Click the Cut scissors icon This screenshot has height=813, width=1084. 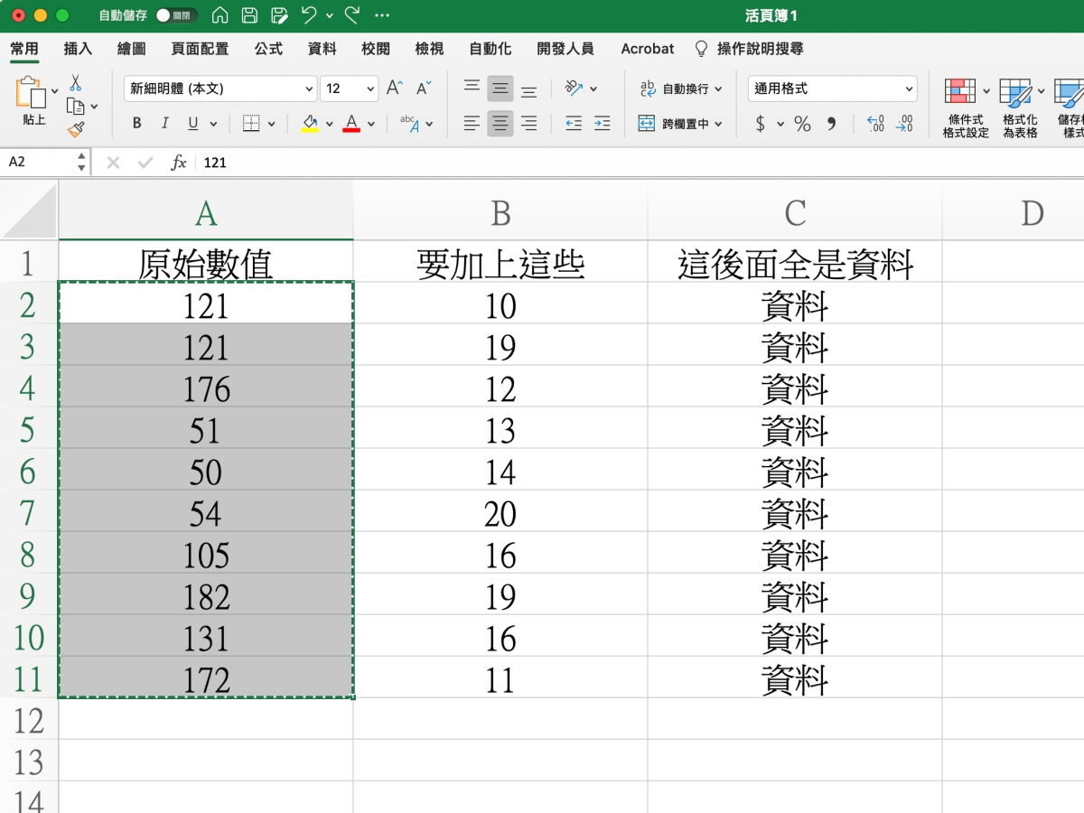tap(76, 82)
